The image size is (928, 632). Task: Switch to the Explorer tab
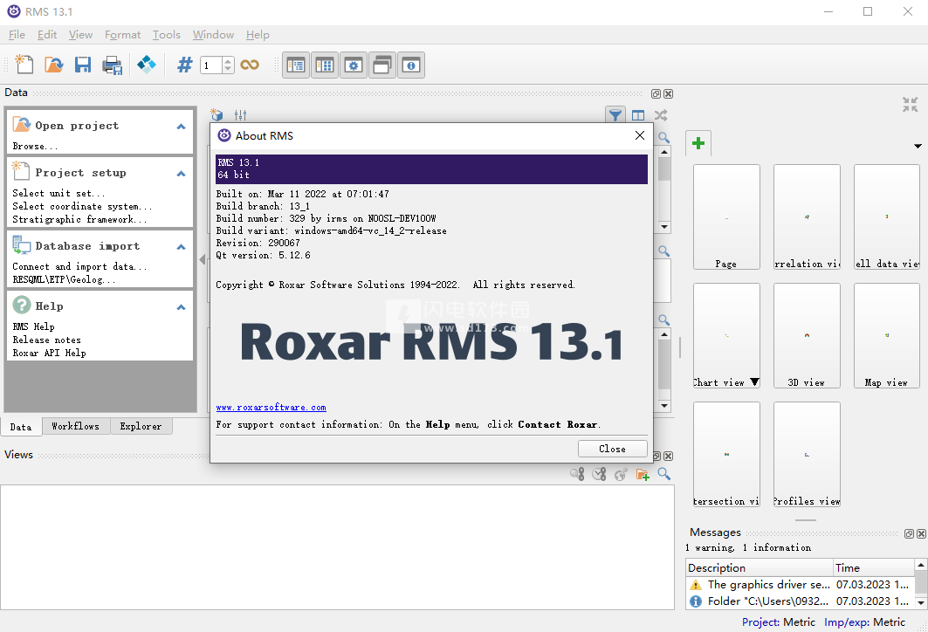coord(141,426)
